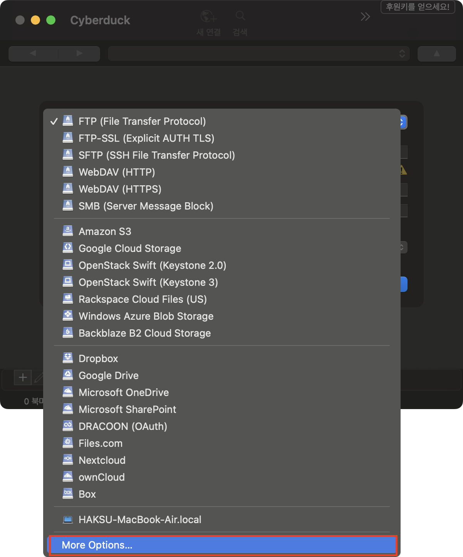Image resolution: width=463 pixels, height=557 pixels.
Task: Select the checked FTP (File Transfer Protocol) option
Action: [x=142, y=121]
